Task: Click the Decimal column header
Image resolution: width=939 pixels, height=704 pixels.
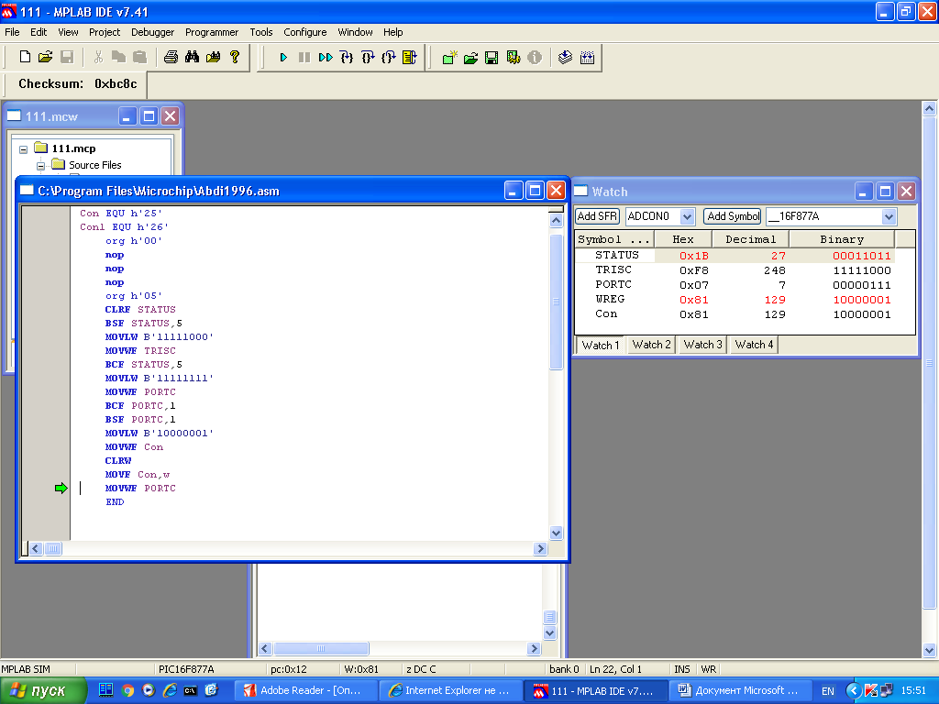Action: [750, 239]
